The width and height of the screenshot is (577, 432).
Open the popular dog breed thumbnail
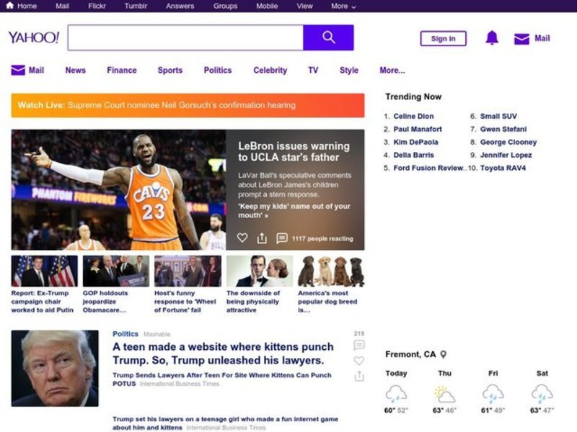pyautogui.click(x=331, y=271)
